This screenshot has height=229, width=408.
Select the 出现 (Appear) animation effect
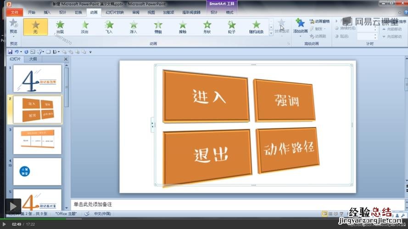(x=60, y=27)
